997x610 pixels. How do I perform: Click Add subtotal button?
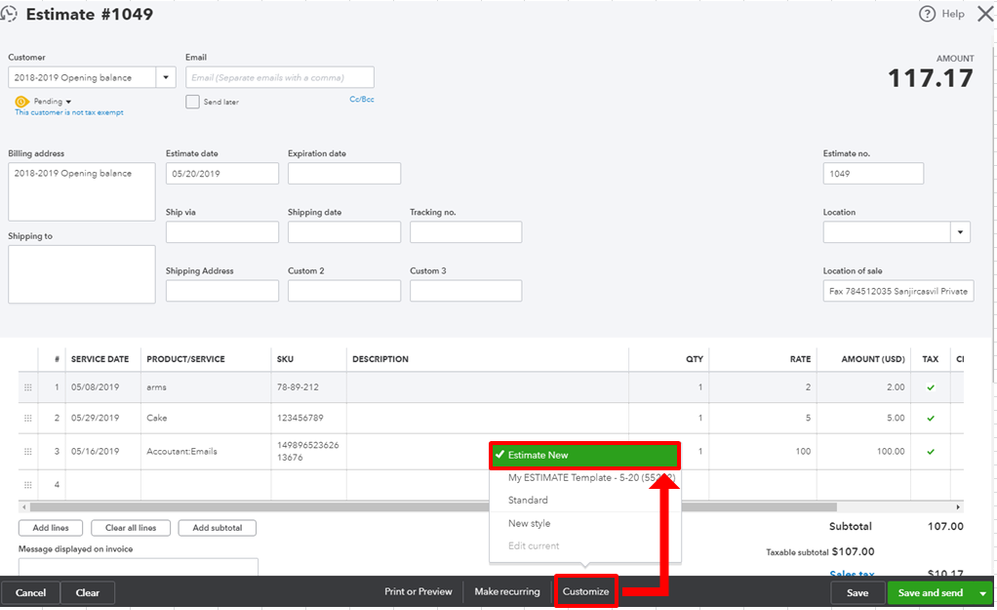[217, 528]
